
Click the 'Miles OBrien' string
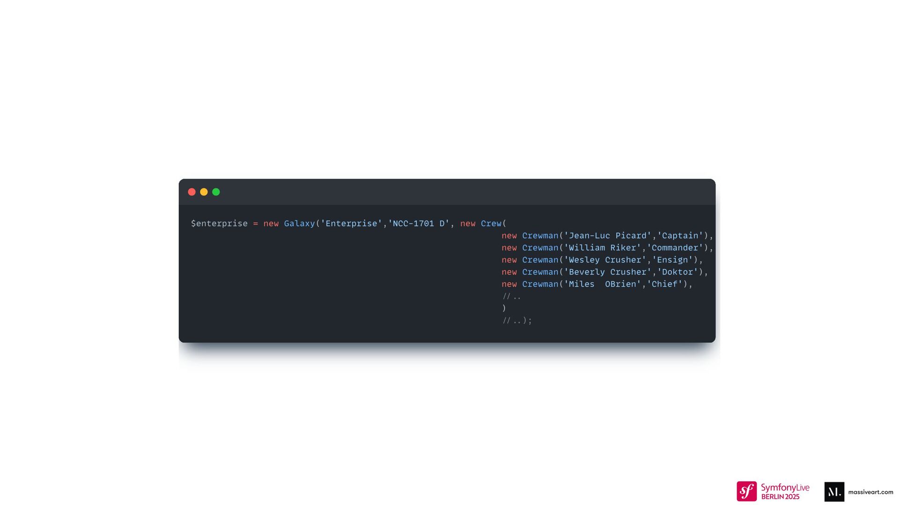coord(602,284)
